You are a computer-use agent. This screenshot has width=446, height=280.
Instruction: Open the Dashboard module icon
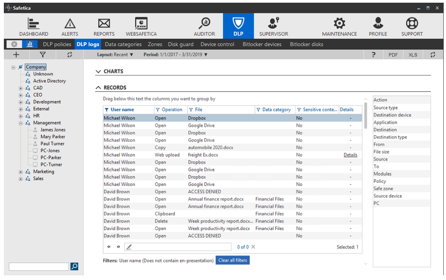(34, 24)
